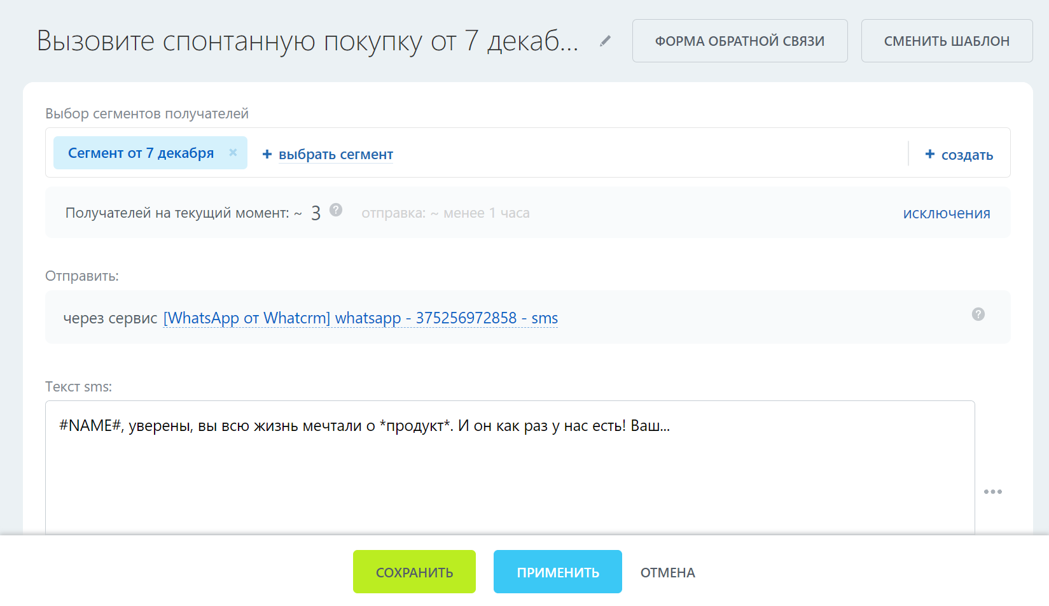Click the 'отправка: ~ менее 1 часа' text
The image size is (1049, 606).
(x=445, y=213)
